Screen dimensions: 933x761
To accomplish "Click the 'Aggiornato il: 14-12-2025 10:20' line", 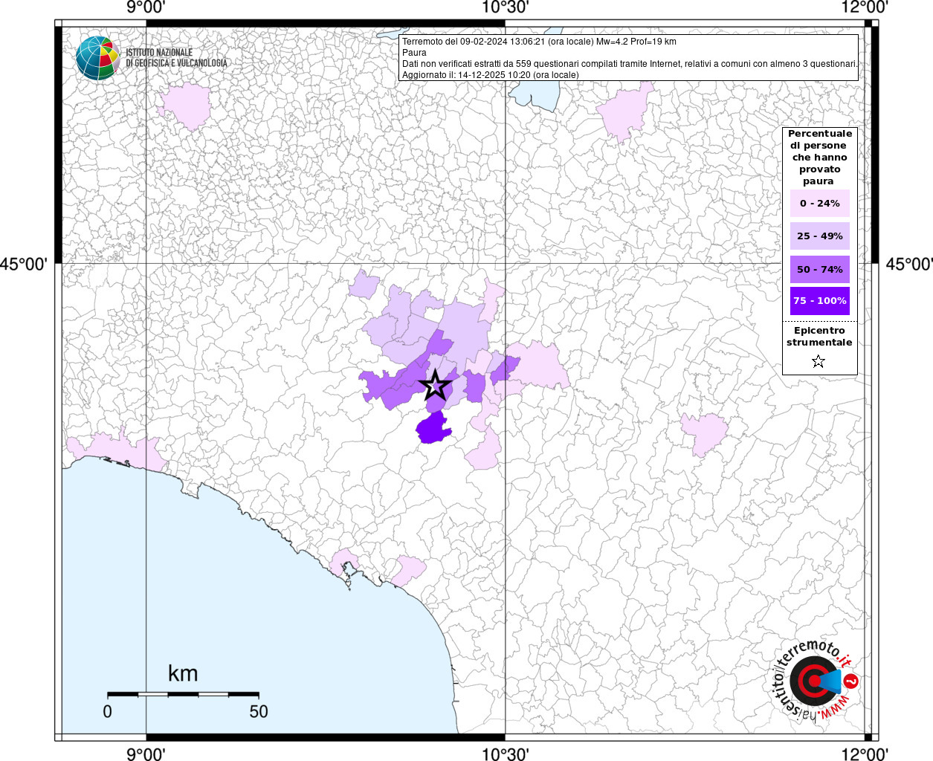I will point(490,75).
